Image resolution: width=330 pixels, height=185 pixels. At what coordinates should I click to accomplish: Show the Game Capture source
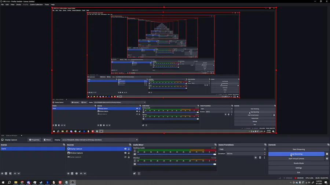[125, 157]
